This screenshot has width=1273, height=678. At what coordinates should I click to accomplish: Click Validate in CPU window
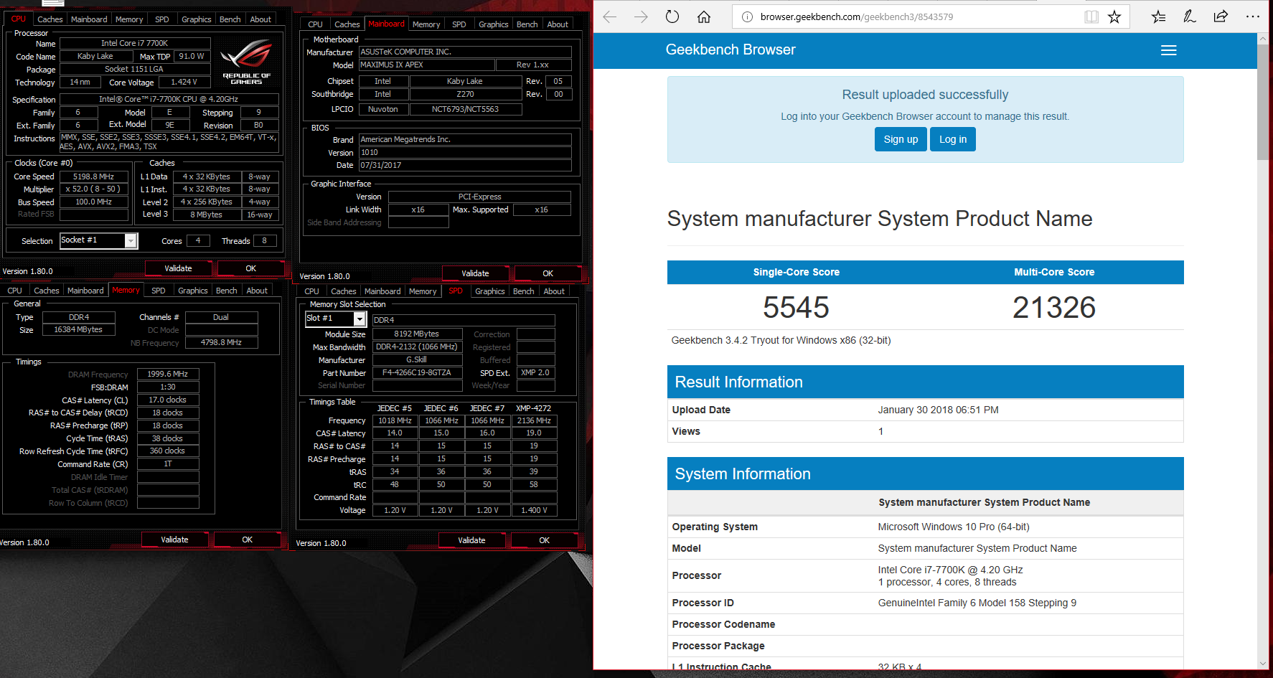pos(178,268)
